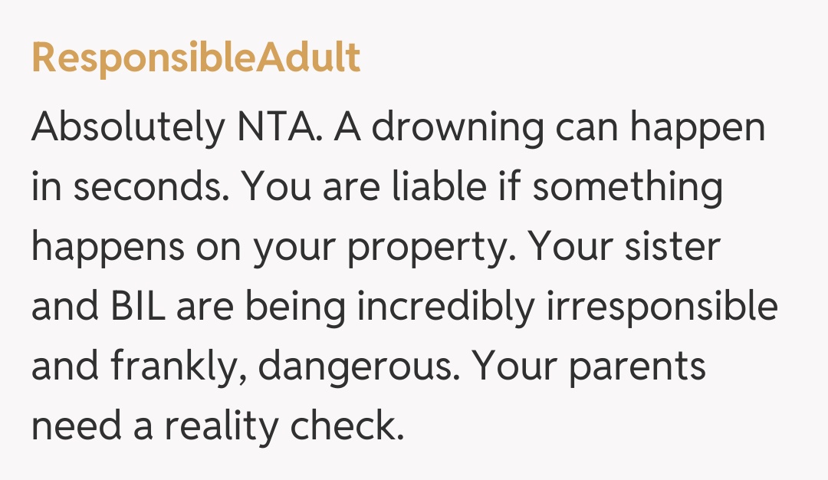Open the ResponsibleAdult user profile
This screenshot has height=480, width=828.
click(195, 58)
